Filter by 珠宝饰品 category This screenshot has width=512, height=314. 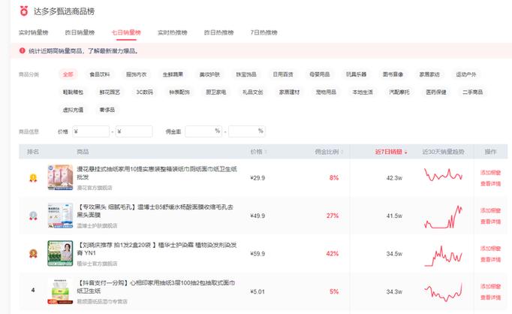[x=246, y=74]
